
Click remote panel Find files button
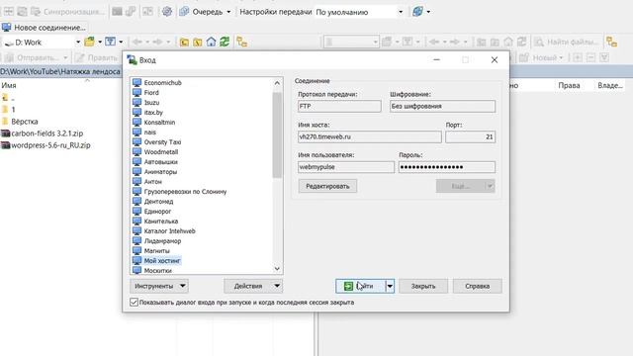point(566,42)
